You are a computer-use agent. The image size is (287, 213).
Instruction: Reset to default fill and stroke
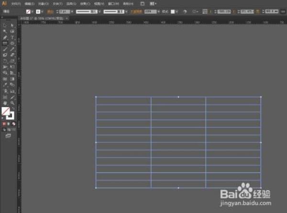[3, 118]
